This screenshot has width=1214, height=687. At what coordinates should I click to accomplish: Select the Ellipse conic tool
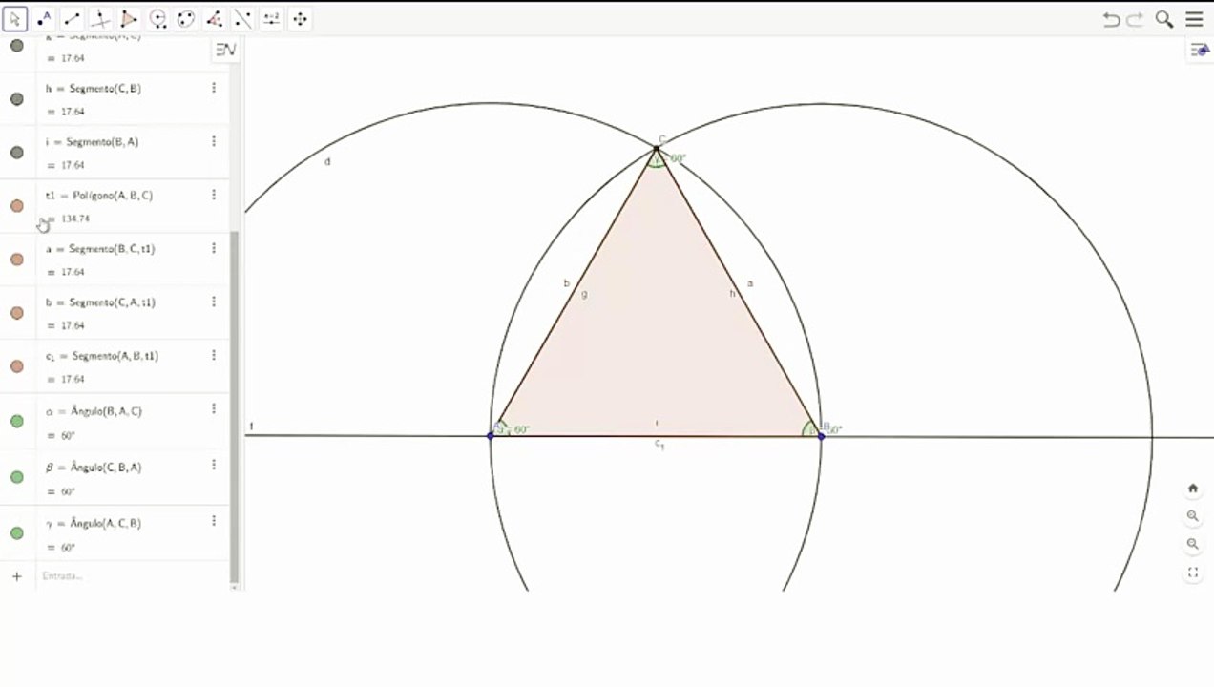click(x=186, y=19)
